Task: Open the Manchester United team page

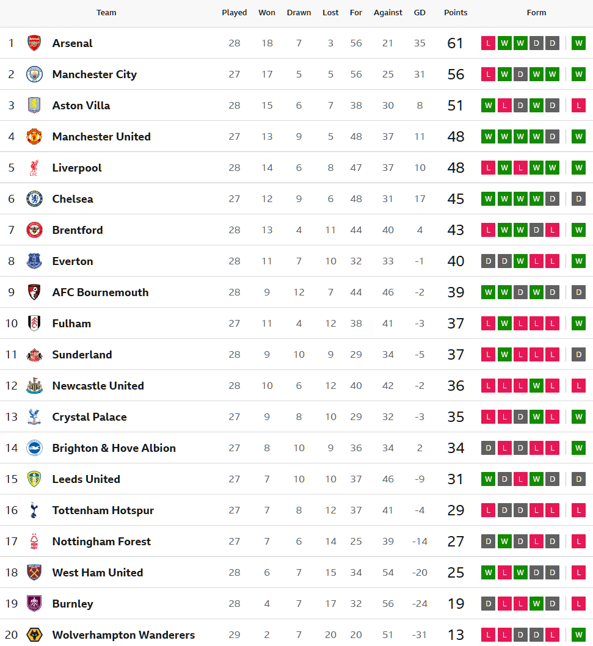Action: [x=101, y=137]
